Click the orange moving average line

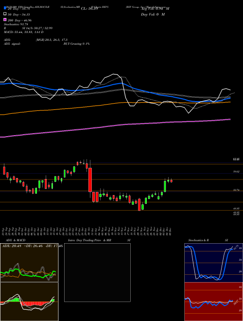[x=115, y=104]
